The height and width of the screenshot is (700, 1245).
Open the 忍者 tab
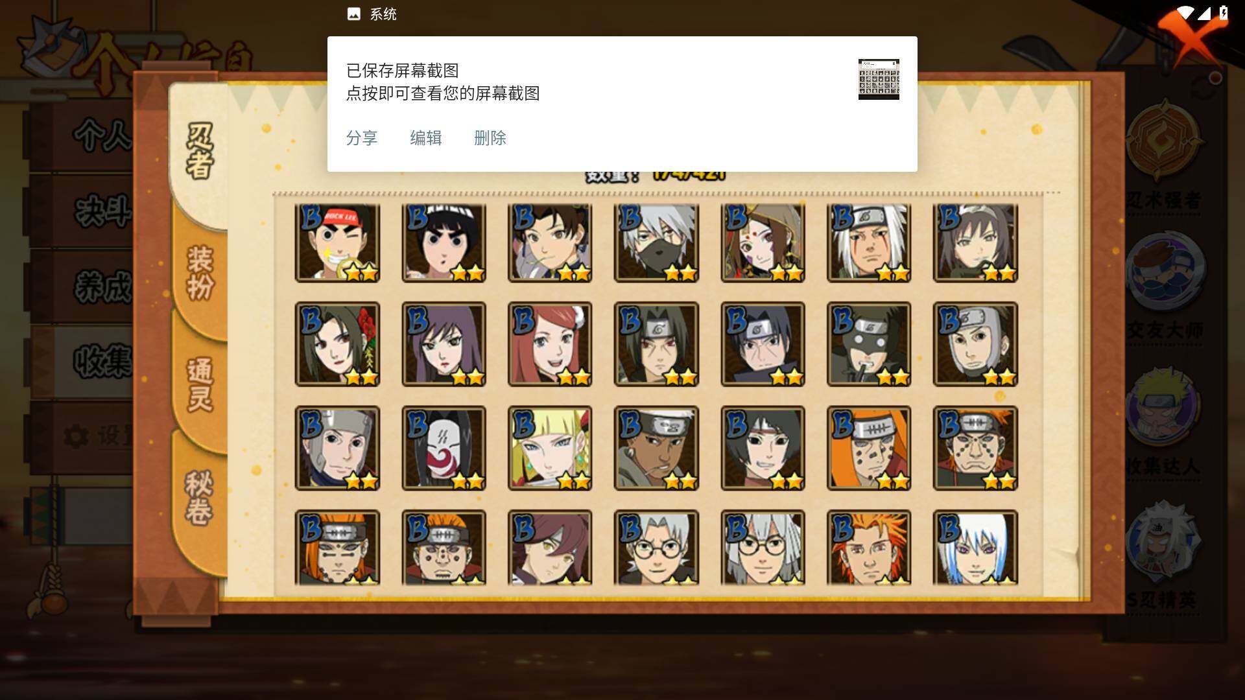point(200,151)
